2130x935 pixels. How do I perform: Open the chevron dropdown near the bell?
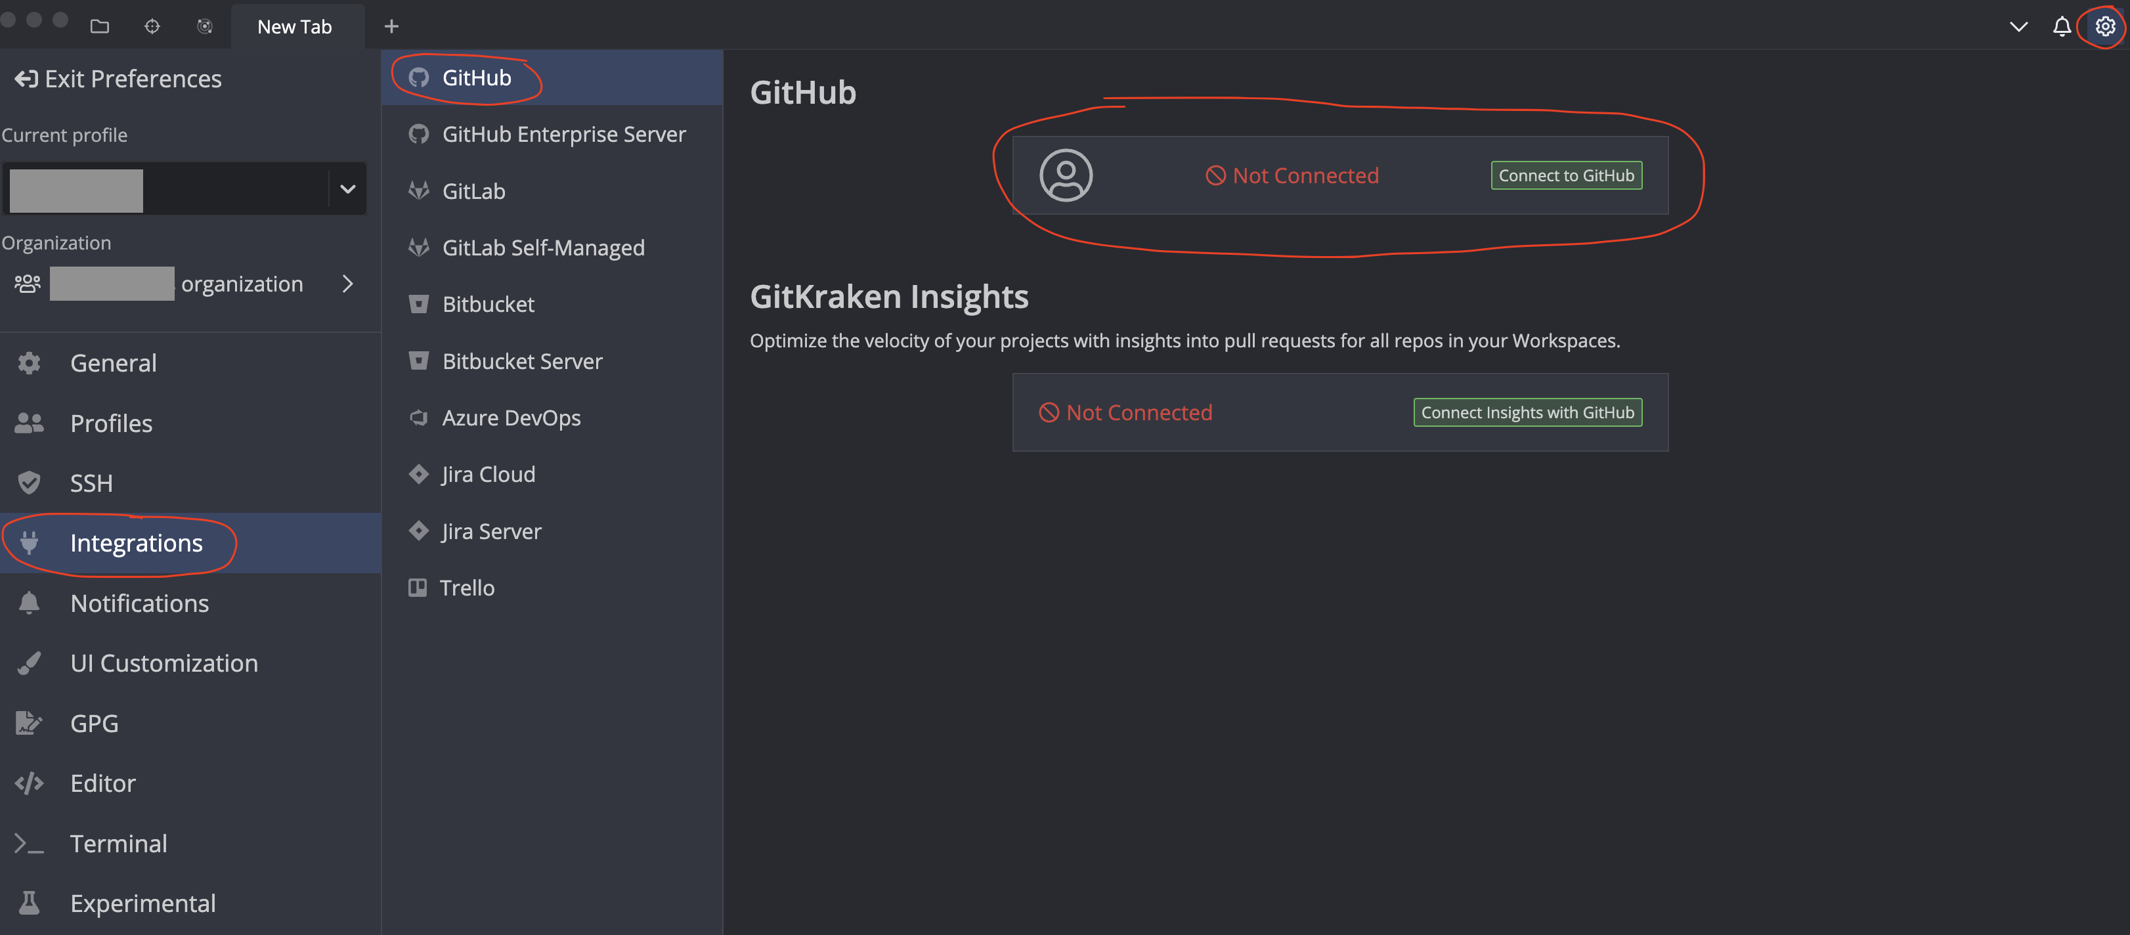click(2018, 26)
